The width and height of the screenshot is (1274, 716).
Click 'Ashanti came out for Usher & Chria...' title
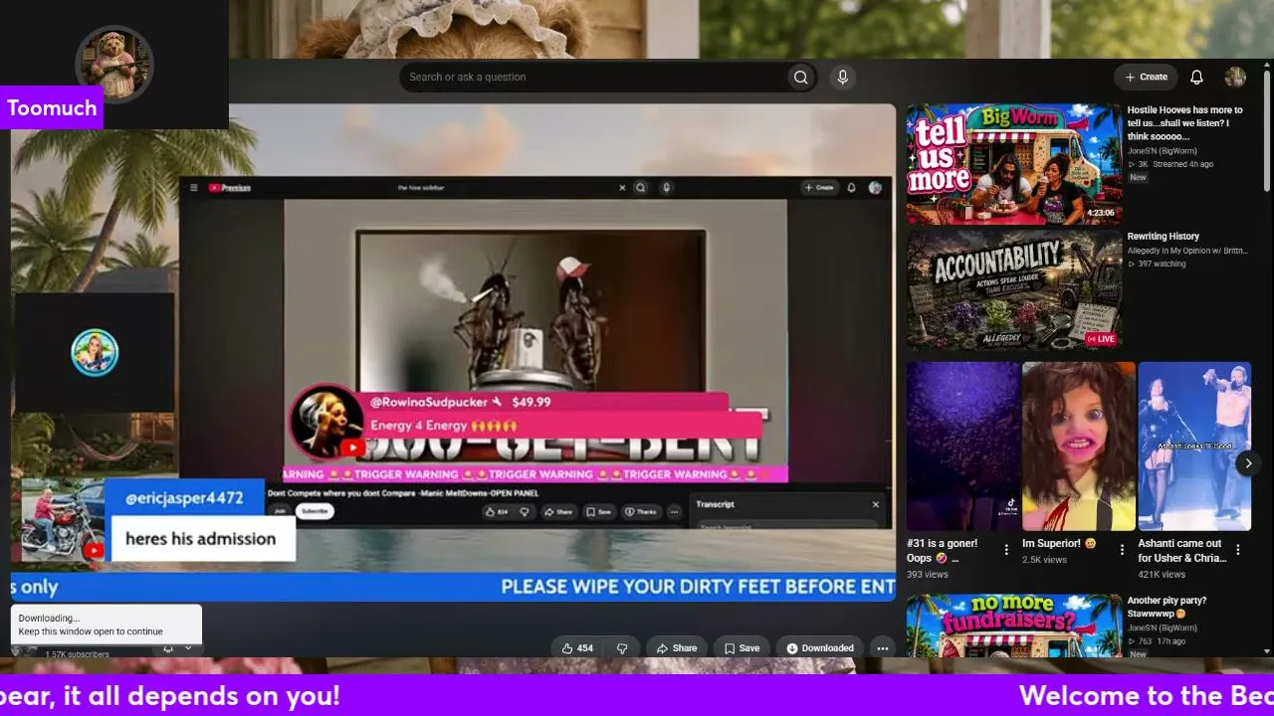[1180, 551]
